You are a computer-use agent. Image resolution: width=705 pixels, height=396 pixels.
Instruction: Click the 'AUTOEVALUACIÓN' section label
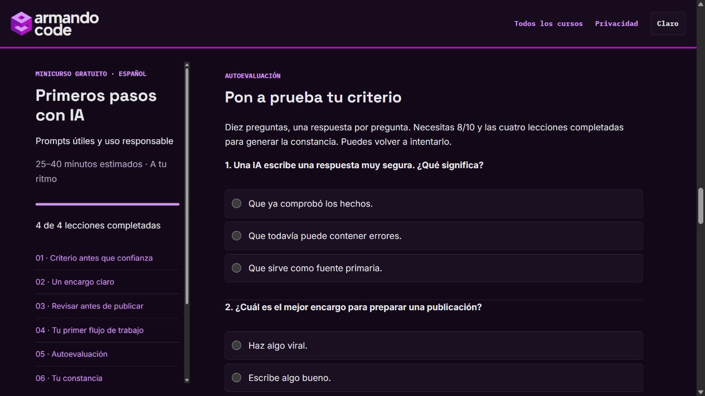[252, 76]
